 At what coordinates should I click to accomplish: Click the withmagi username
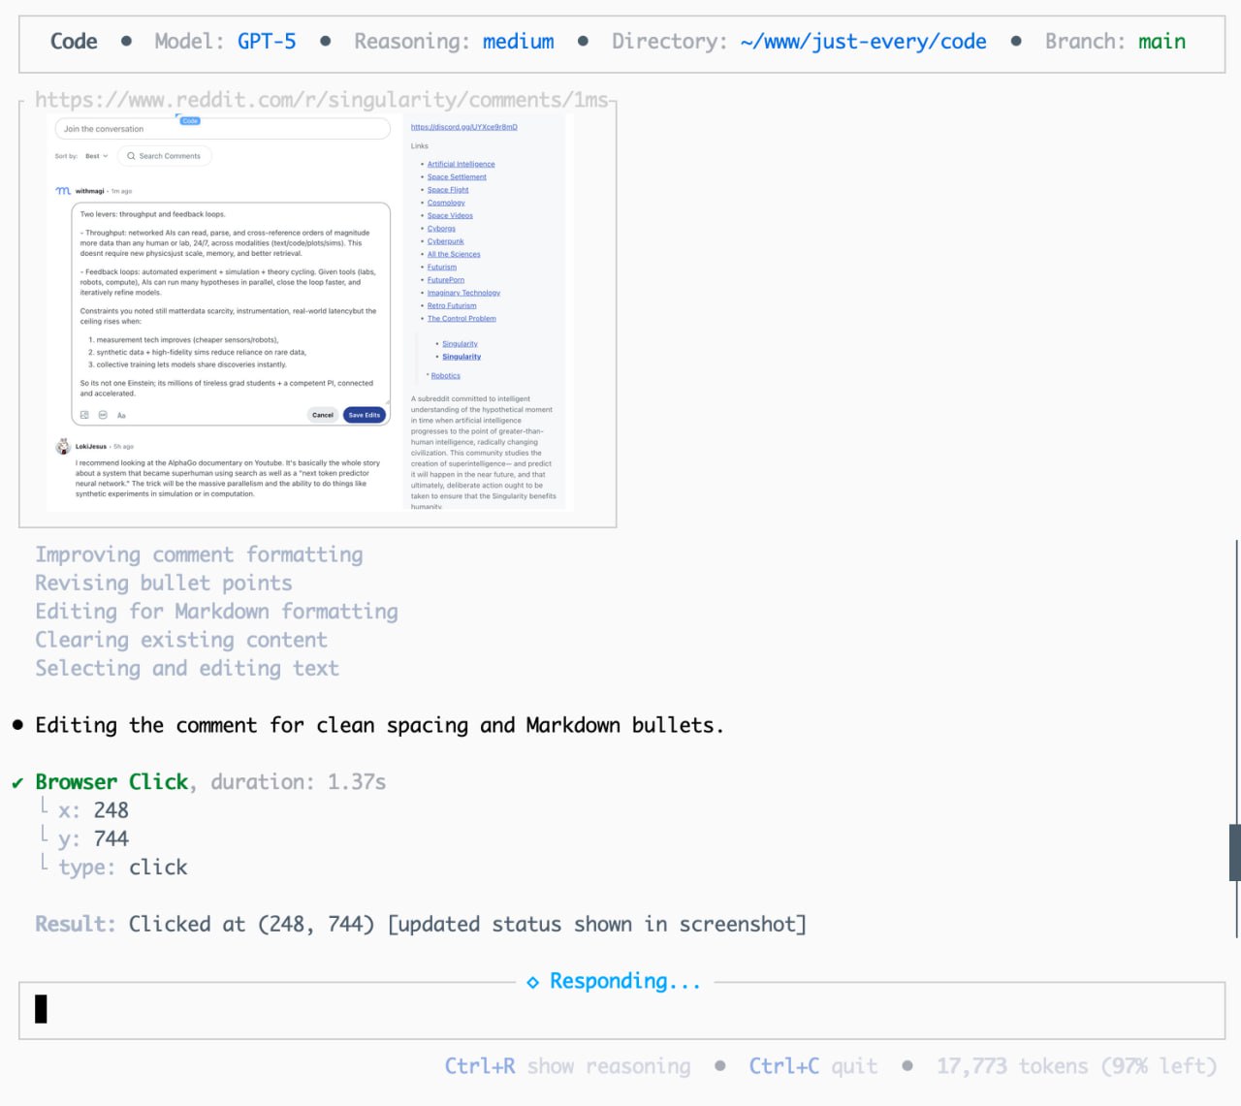click(89, 191)
